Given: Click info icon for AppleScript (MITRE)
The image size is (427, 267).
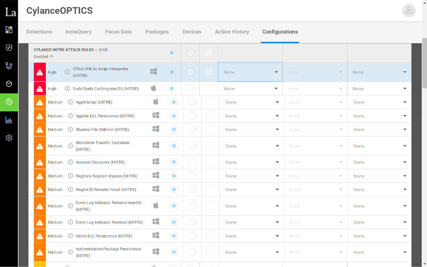Looking at the screenshot, I should pos(70,102).
